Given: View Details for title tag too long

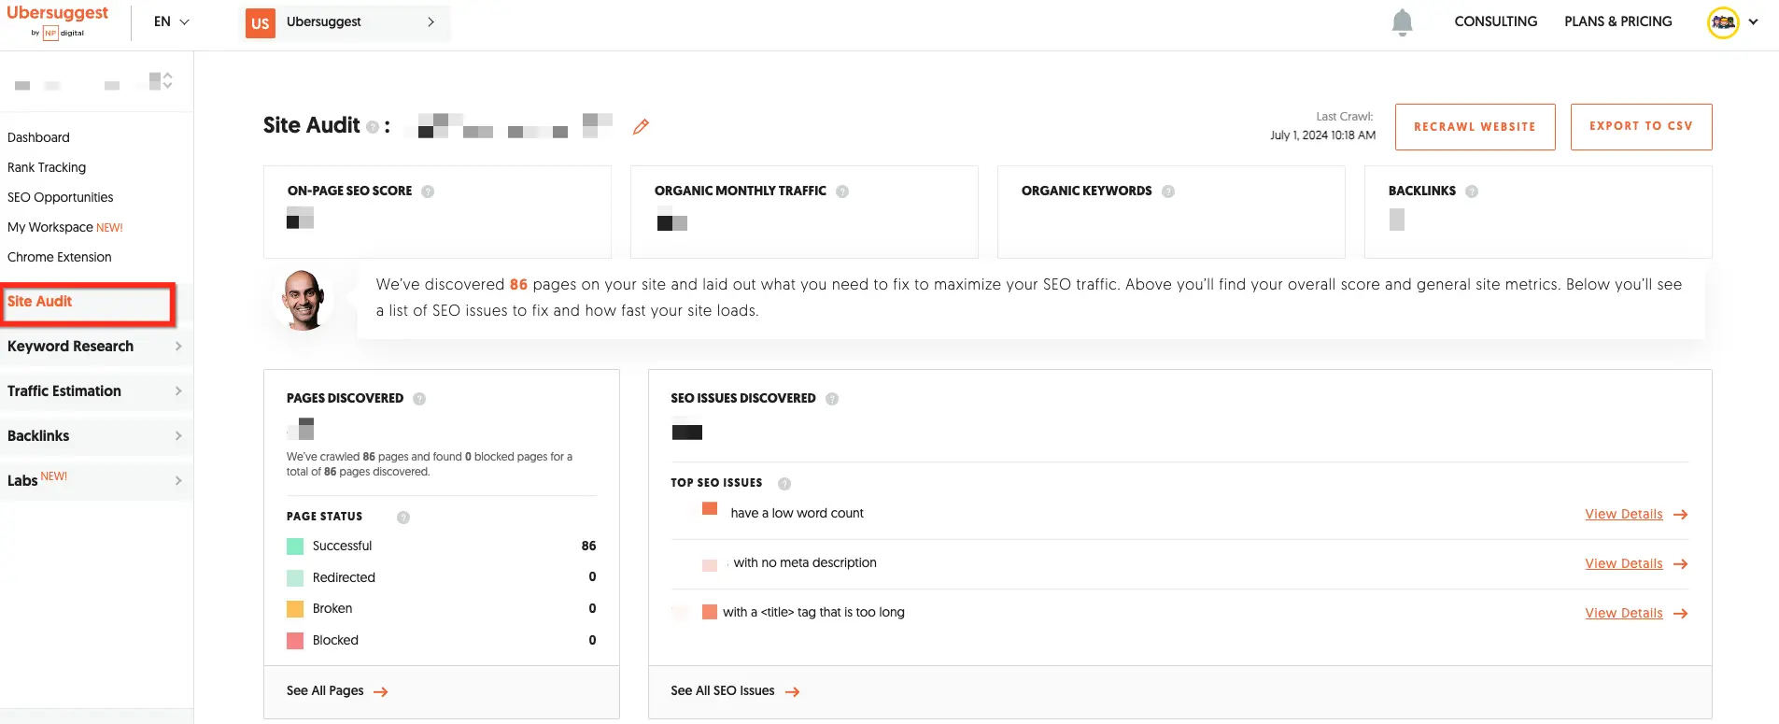Looking at the screenshot, I should [x=1624, y=614].
